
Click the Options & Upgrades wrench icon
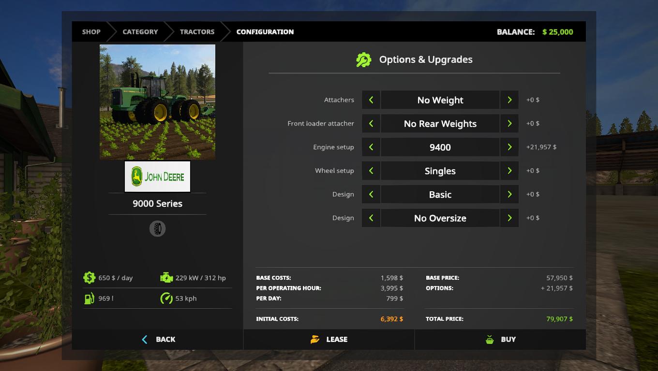(363, 60)
